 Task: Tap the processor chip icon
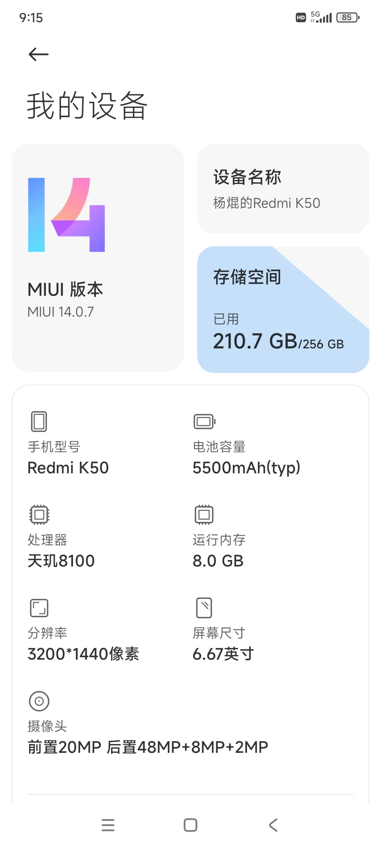coord(39,515)
